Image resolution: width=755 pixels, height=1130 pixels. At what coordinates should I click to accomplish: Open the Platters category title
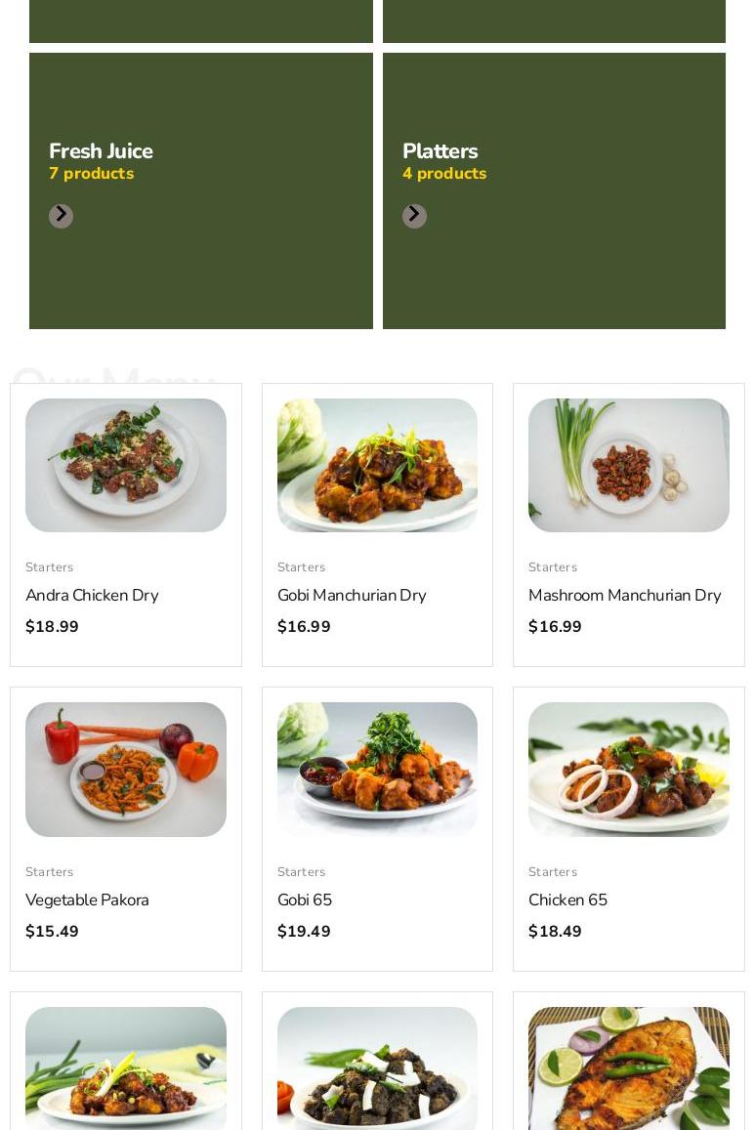point(440,151)
